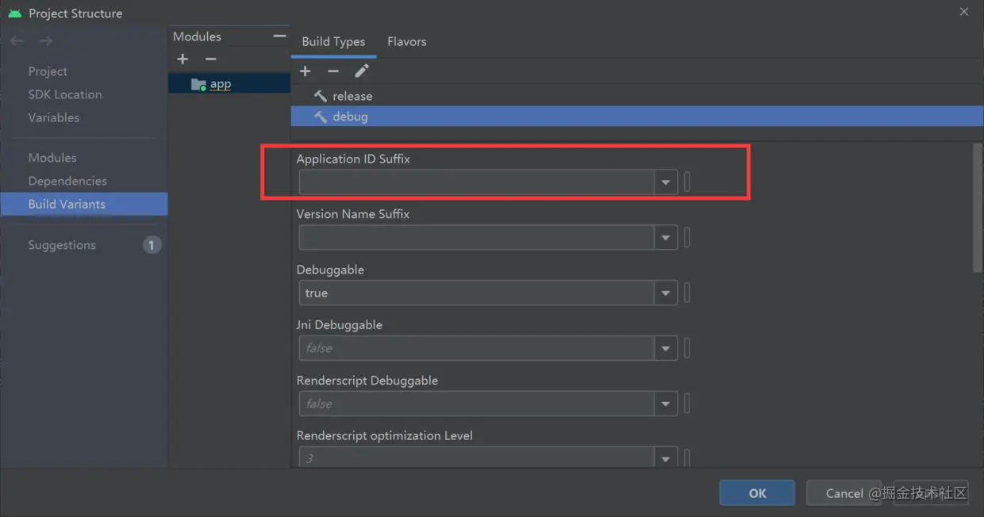The height and width of the screenshot is (517, 984).
Task: Open the Suggestions section
Action: (x=62, y=245)
